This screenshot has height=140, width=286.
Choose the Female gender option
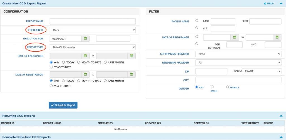[x=228, y=87]
